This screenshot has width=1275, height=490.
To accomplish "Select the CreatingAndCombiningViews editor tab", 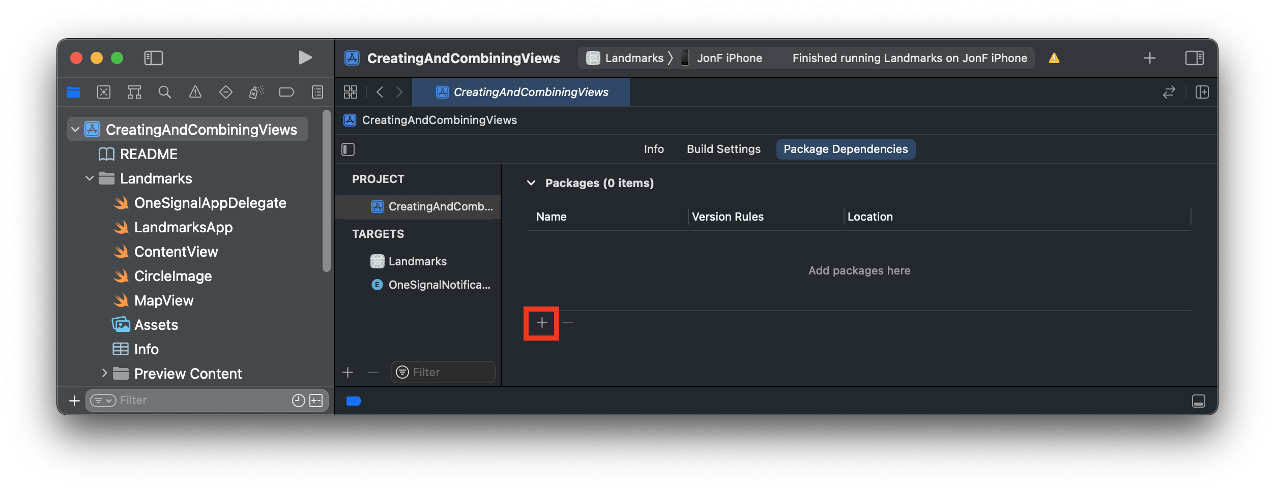I will point(521,92).
